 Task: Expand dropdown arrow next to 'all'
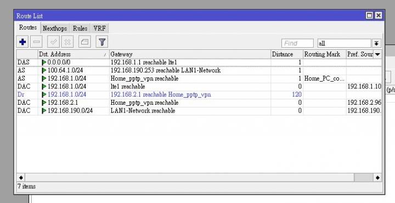(376, 43)
